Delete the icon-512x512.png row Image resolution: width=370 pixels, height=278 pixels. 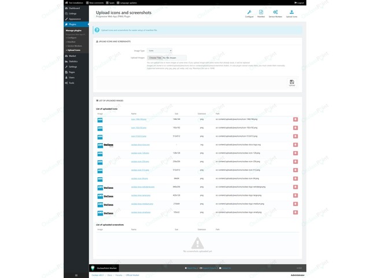tap(295, 137)
